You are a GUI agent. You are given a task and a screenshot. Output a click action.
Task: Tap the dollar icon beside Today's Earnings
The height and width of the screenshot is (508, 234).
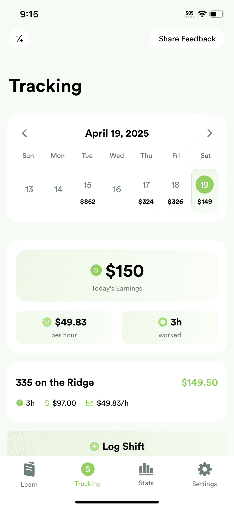pos(96,270)
